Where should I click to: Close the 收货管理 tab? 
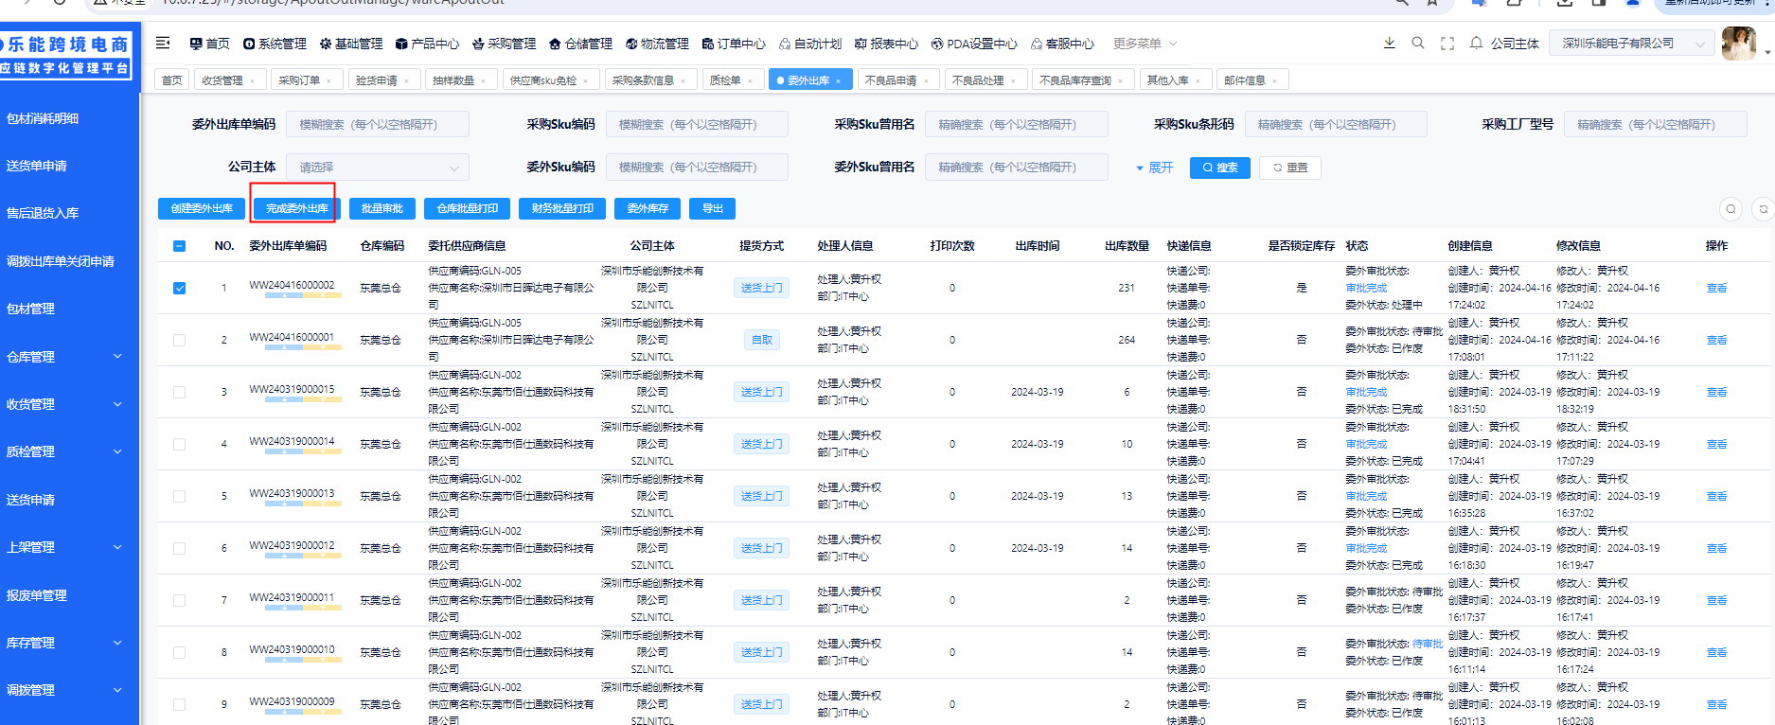click(x=252, y=80)
